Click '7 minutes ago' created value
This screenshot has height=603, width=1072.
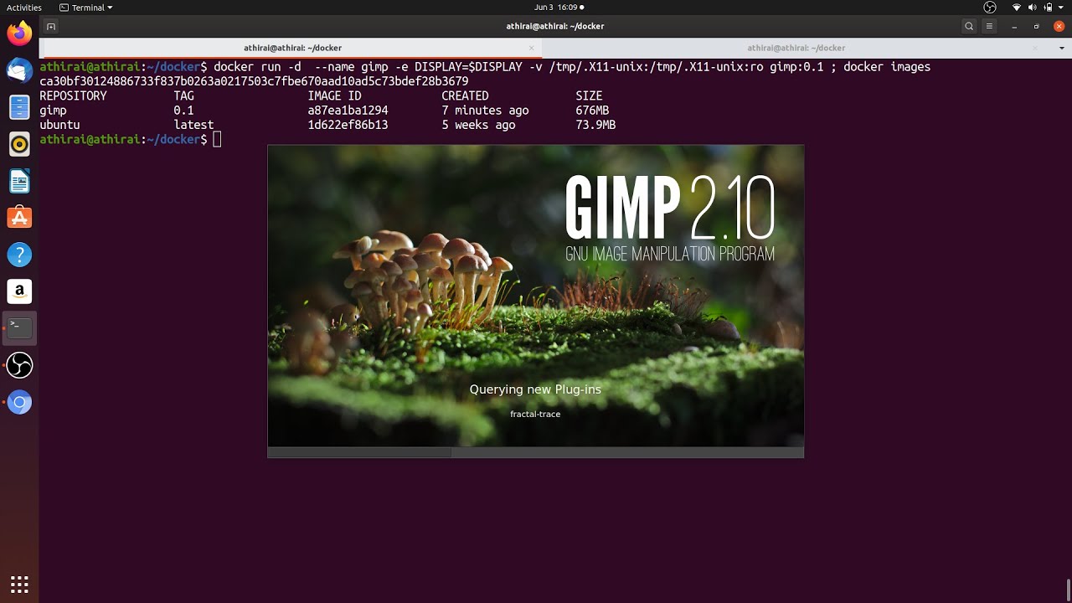[x=485, y=111]
